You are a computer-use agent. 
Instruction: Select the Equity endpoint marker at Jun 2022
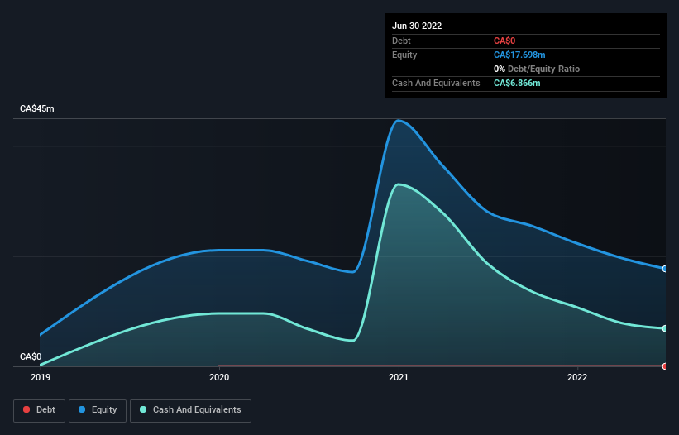[x=665, y=269]
